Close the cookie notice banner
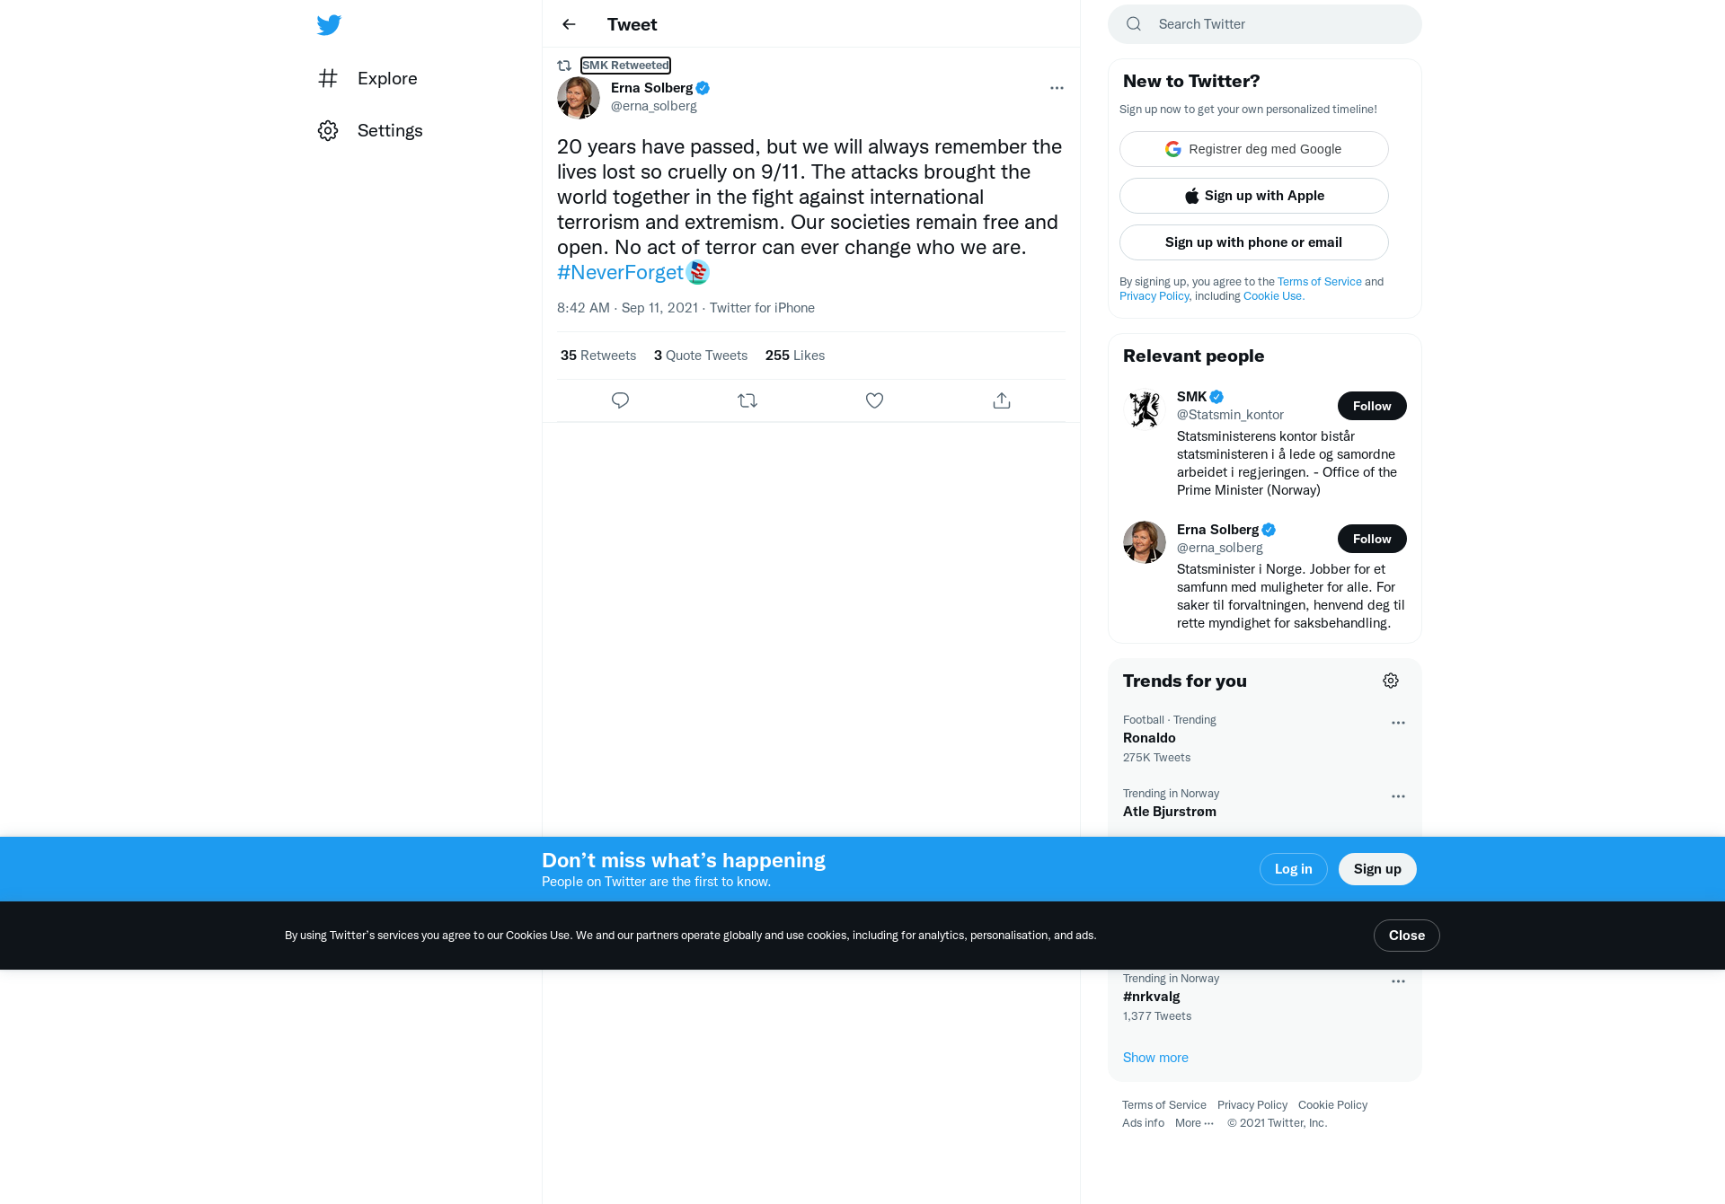This screenshot has height=1204, width=1725. pyautogui.click(x=1406, y=936)
